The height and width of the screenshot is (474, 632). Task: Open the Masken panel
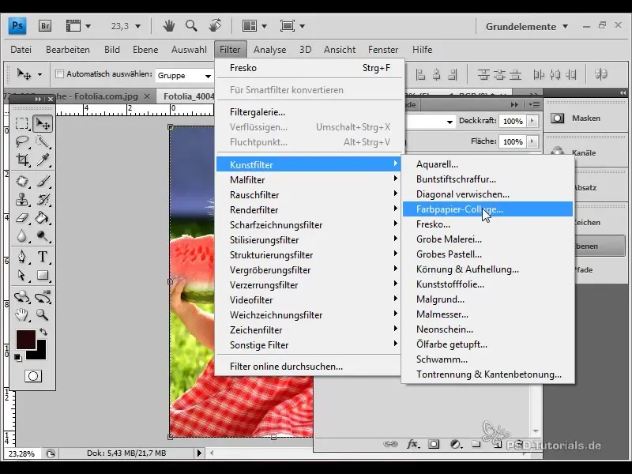(586, 118)
